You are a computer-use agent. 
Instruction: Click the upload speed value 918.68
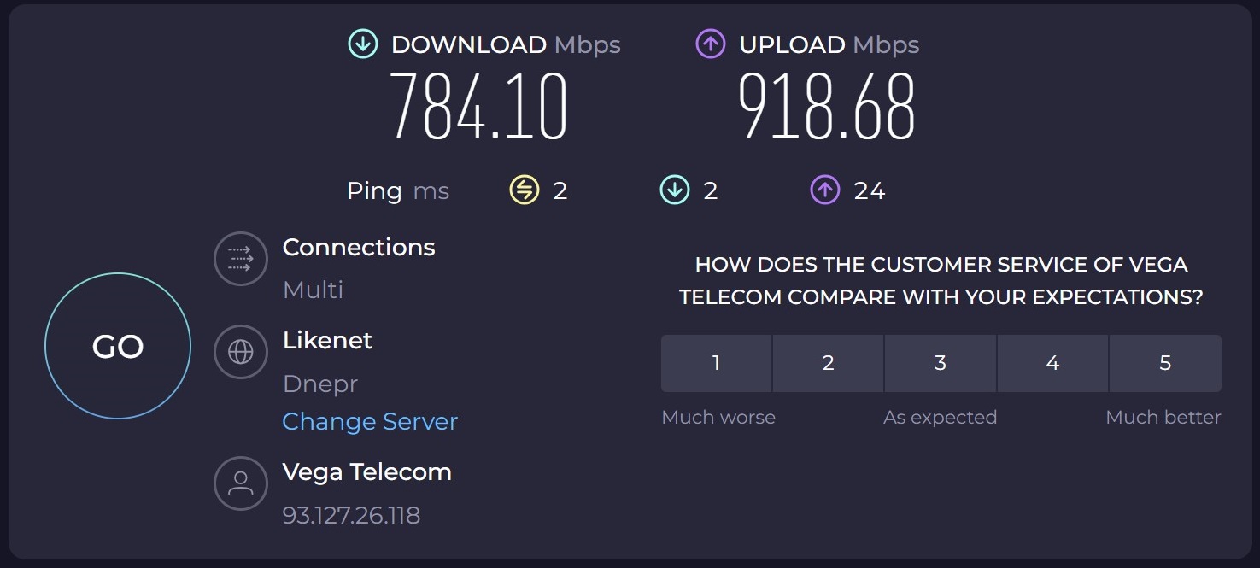click(x=827, y=107)
